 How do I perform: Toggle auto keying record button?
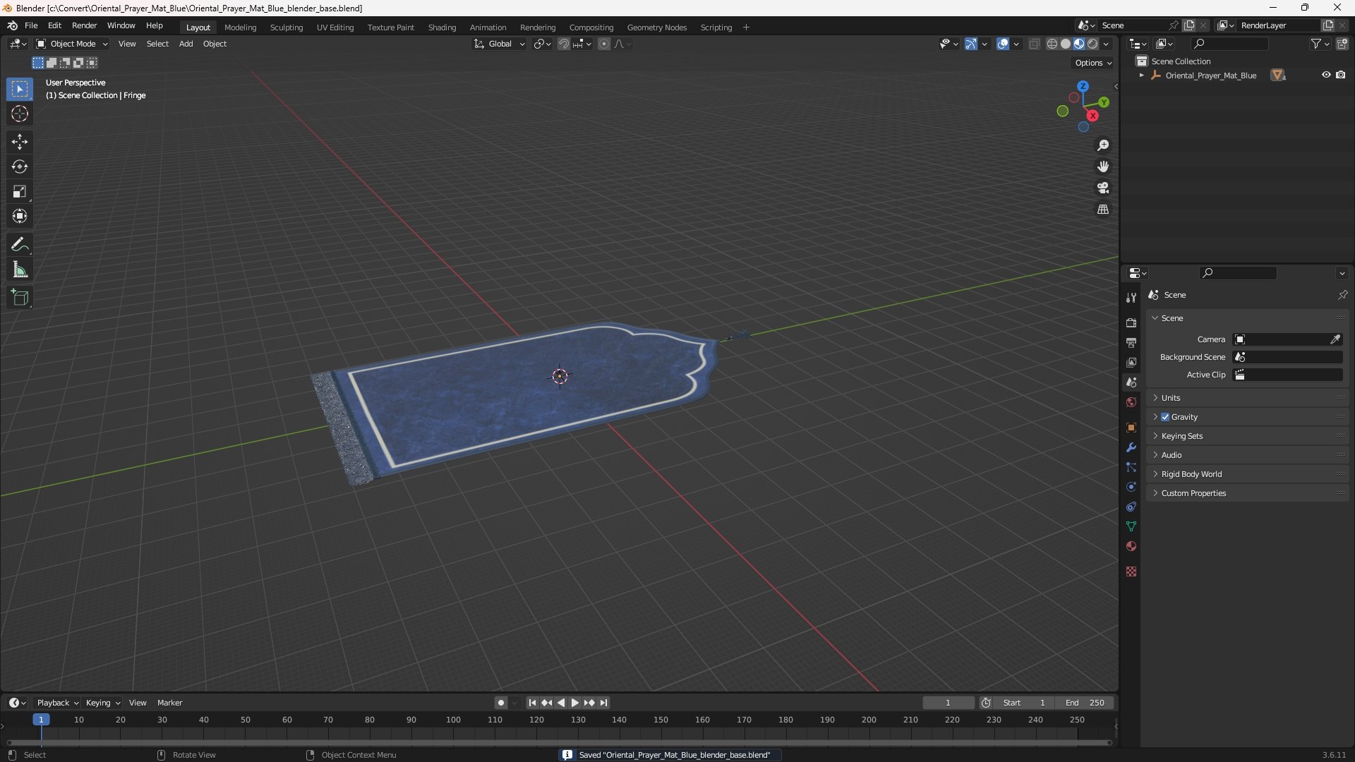pos(501,703)
